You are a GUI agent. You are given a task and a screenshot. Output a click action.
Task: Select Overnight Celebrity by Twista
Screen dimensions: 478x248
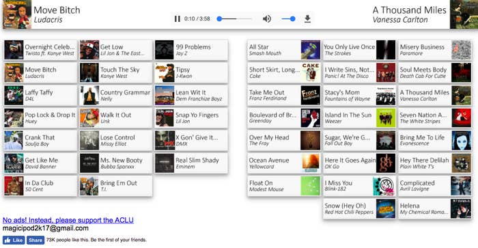(x=40, y=50)
